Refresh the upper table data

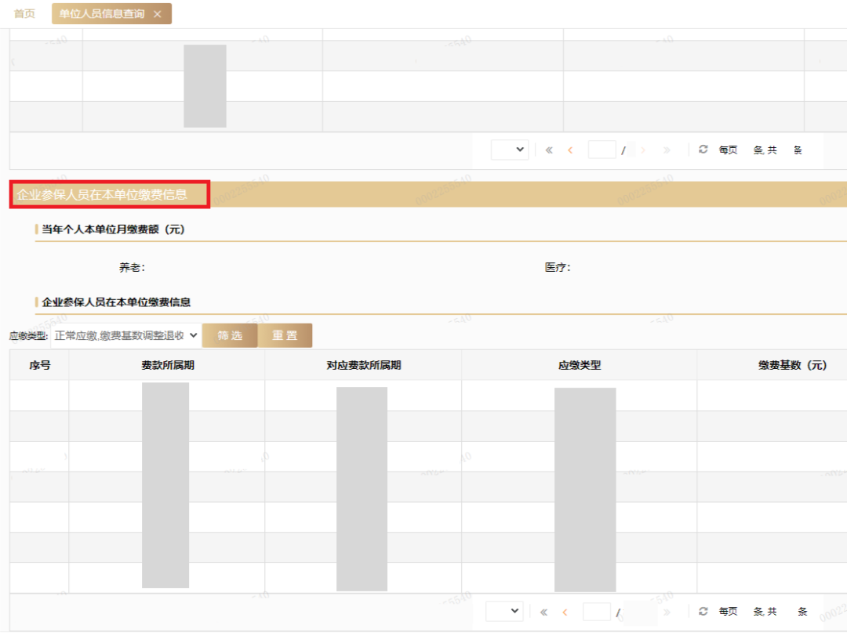703,150
